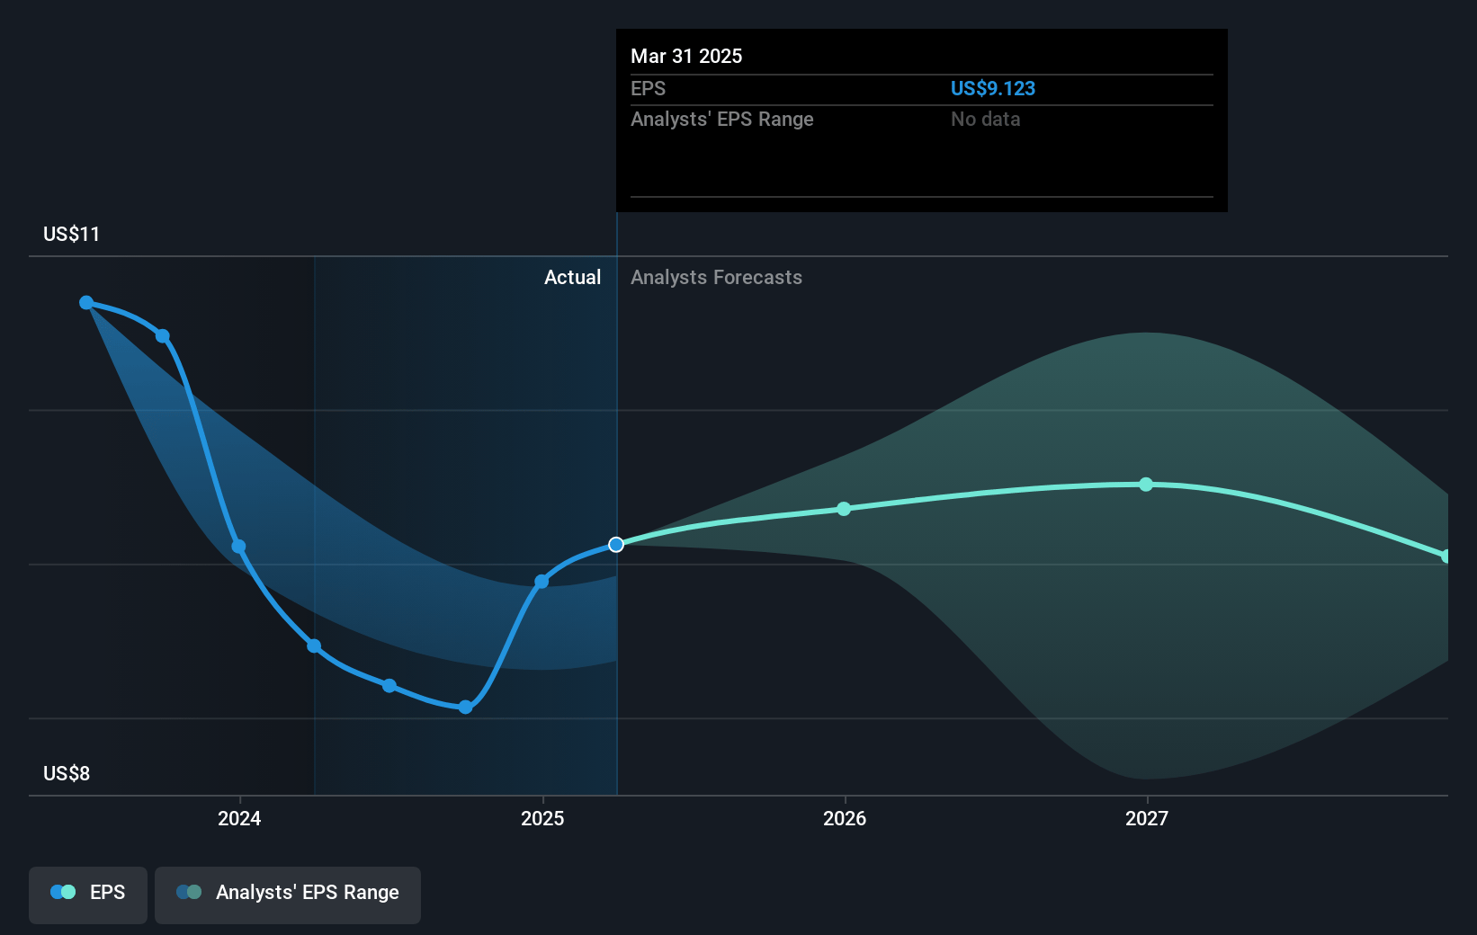Click the No data value in tooltip
Screen dimensions: 1477x935
click(986, 120)
